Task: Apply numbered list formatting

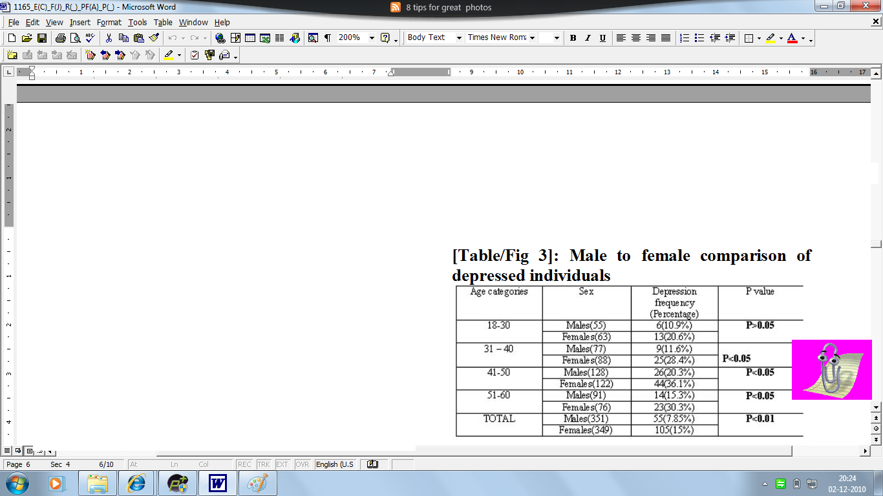Action: pos(685,38)
